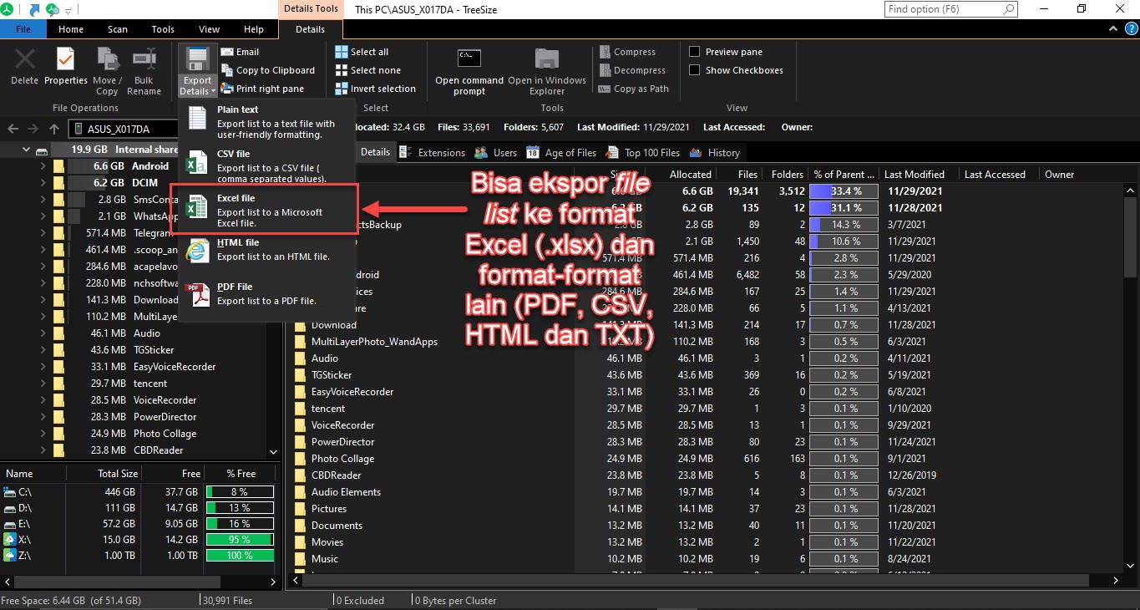Enable the Preview pane checkbox
The image size is (1140, 610).
(x=694, y=52)
